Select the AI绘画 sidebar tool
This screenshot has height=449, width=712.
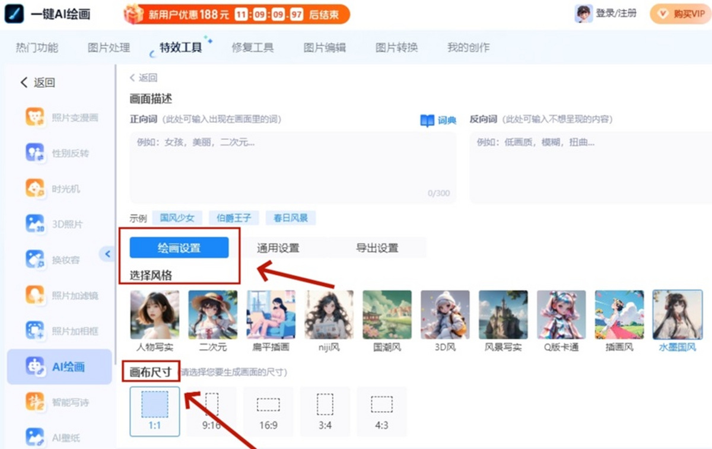coord(59,367)
